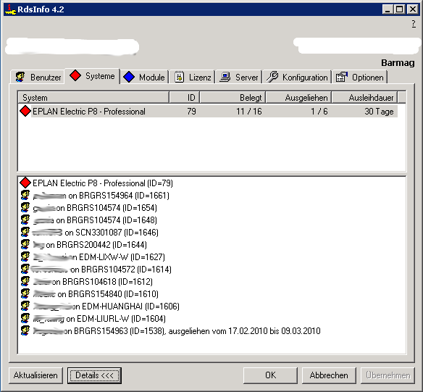
Task: Open the Lizenz tab
Action: tap(193, 77)
